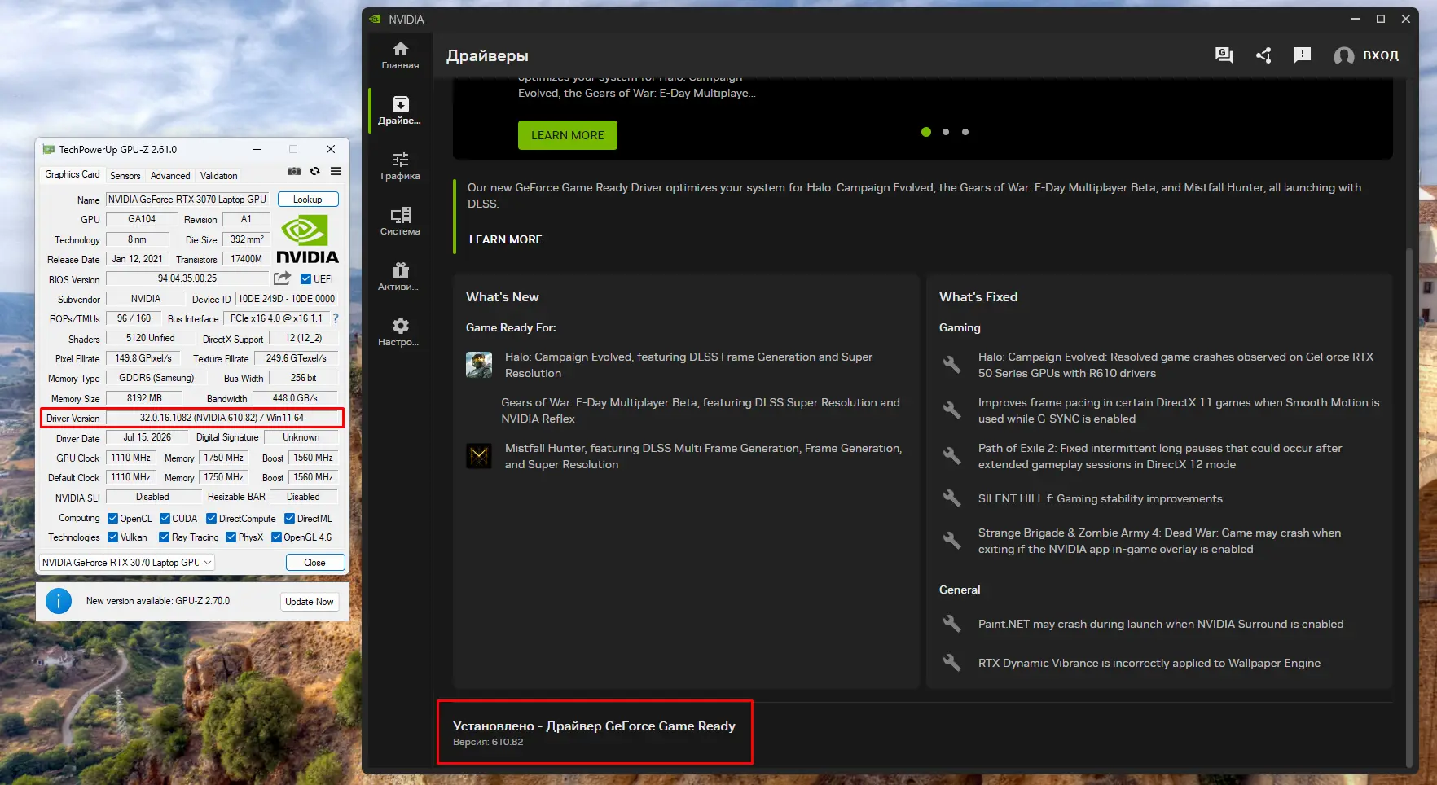Click "SILENT HILL f: Gaming stability improvements" entry
1437x785 pixels.
tap(1101, 498)
